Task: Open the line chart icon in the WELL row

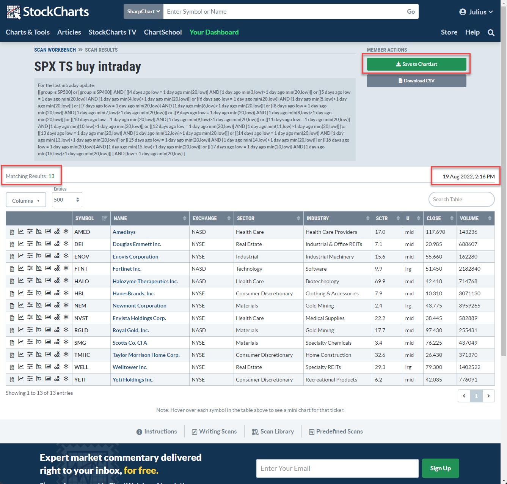Action: coord(21,367)
